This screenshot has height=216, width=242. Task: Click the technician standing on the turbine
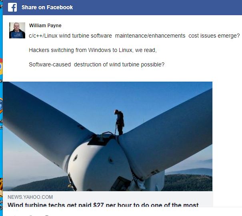(119, 122)
